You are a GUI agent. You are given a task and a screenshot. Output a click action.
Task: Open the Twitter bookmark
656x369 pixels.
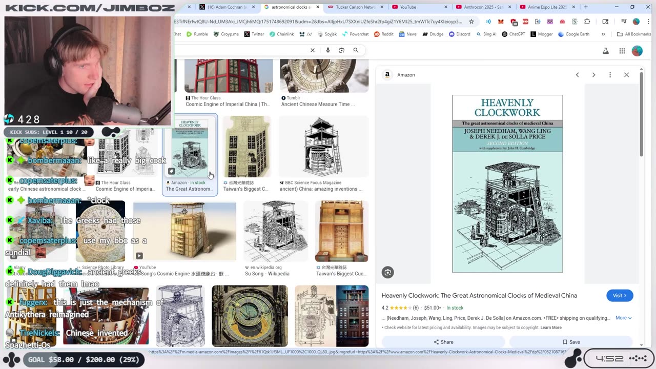click(254, 34)
